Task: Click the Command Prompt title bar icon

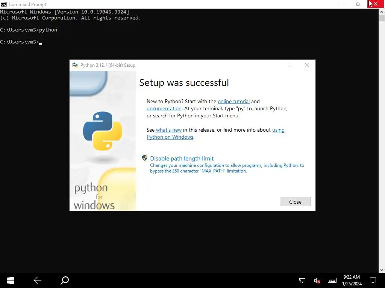Action: click(4, 4)
